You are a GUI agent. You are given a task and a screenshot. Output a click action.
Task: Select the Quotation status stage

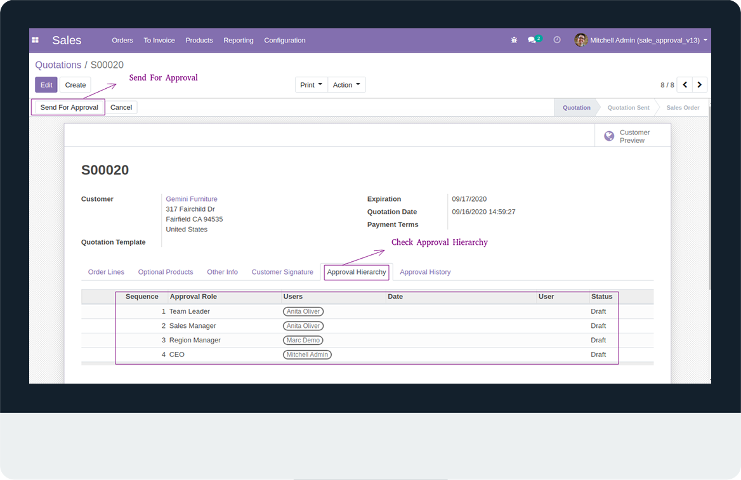coord(576,108)
